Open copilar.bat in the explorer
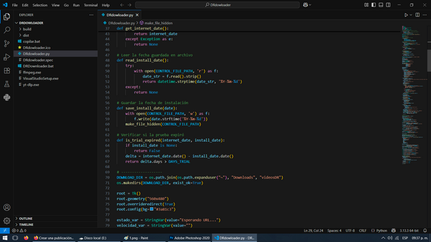 32,42
